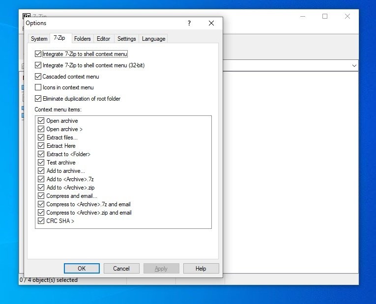Image resolution: width=376 pixels, height=304 pixels.
Task: Toggle Test archive checkbox
Action: (x=41, y=163)
